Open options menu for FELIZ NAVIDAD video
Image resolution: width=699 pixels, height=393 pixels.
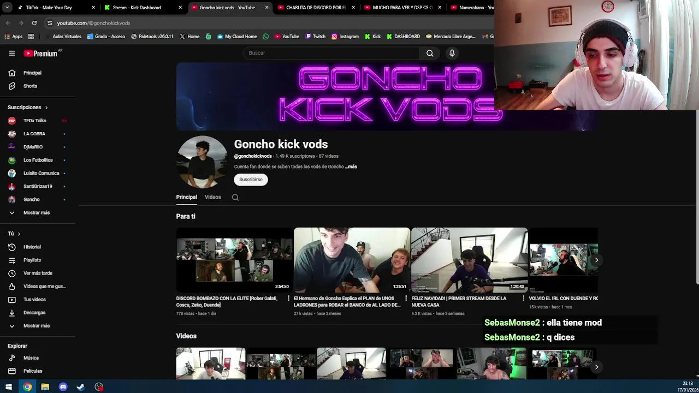click(x=523, y=299)
